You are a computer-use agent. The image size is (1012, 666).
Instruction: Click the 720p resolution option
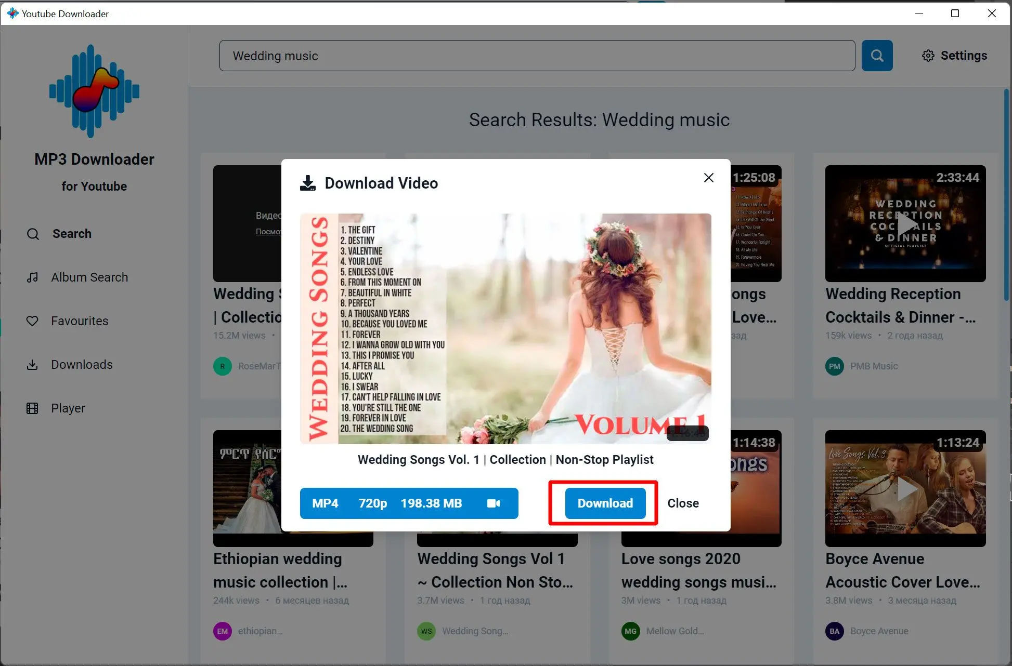point(373,503)
